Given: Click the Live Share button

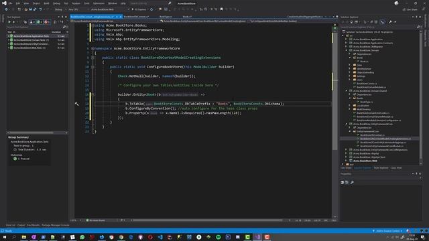Looking at the screenshot, I should (410, 9).
